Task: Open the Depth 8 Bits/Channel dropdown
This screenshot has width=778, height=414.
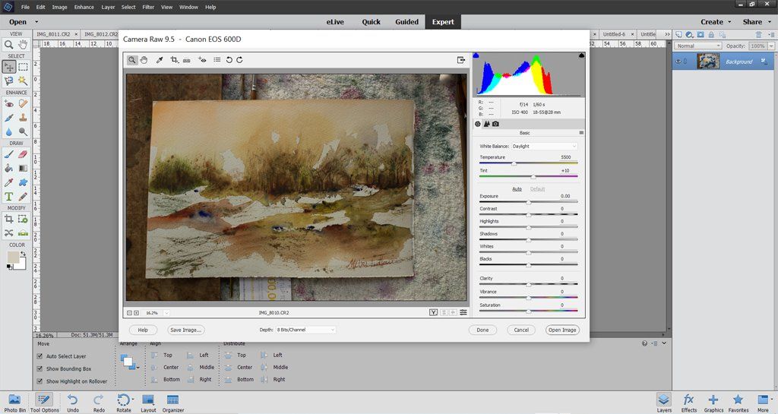Action: tap(305, 330)
